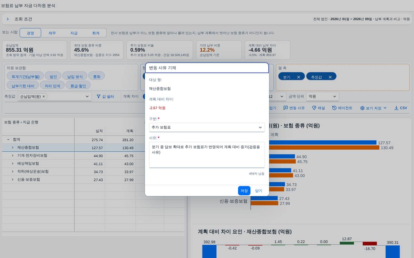Open 변동 사유 comments in toolbar

tap(294, 108)
